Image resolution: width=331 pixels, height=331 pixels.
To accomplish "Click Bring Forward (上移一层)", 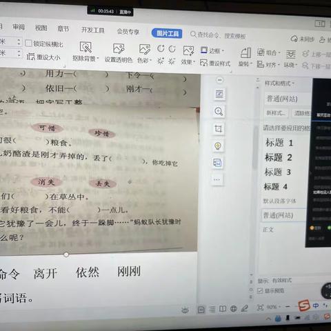I will [317, 54].
